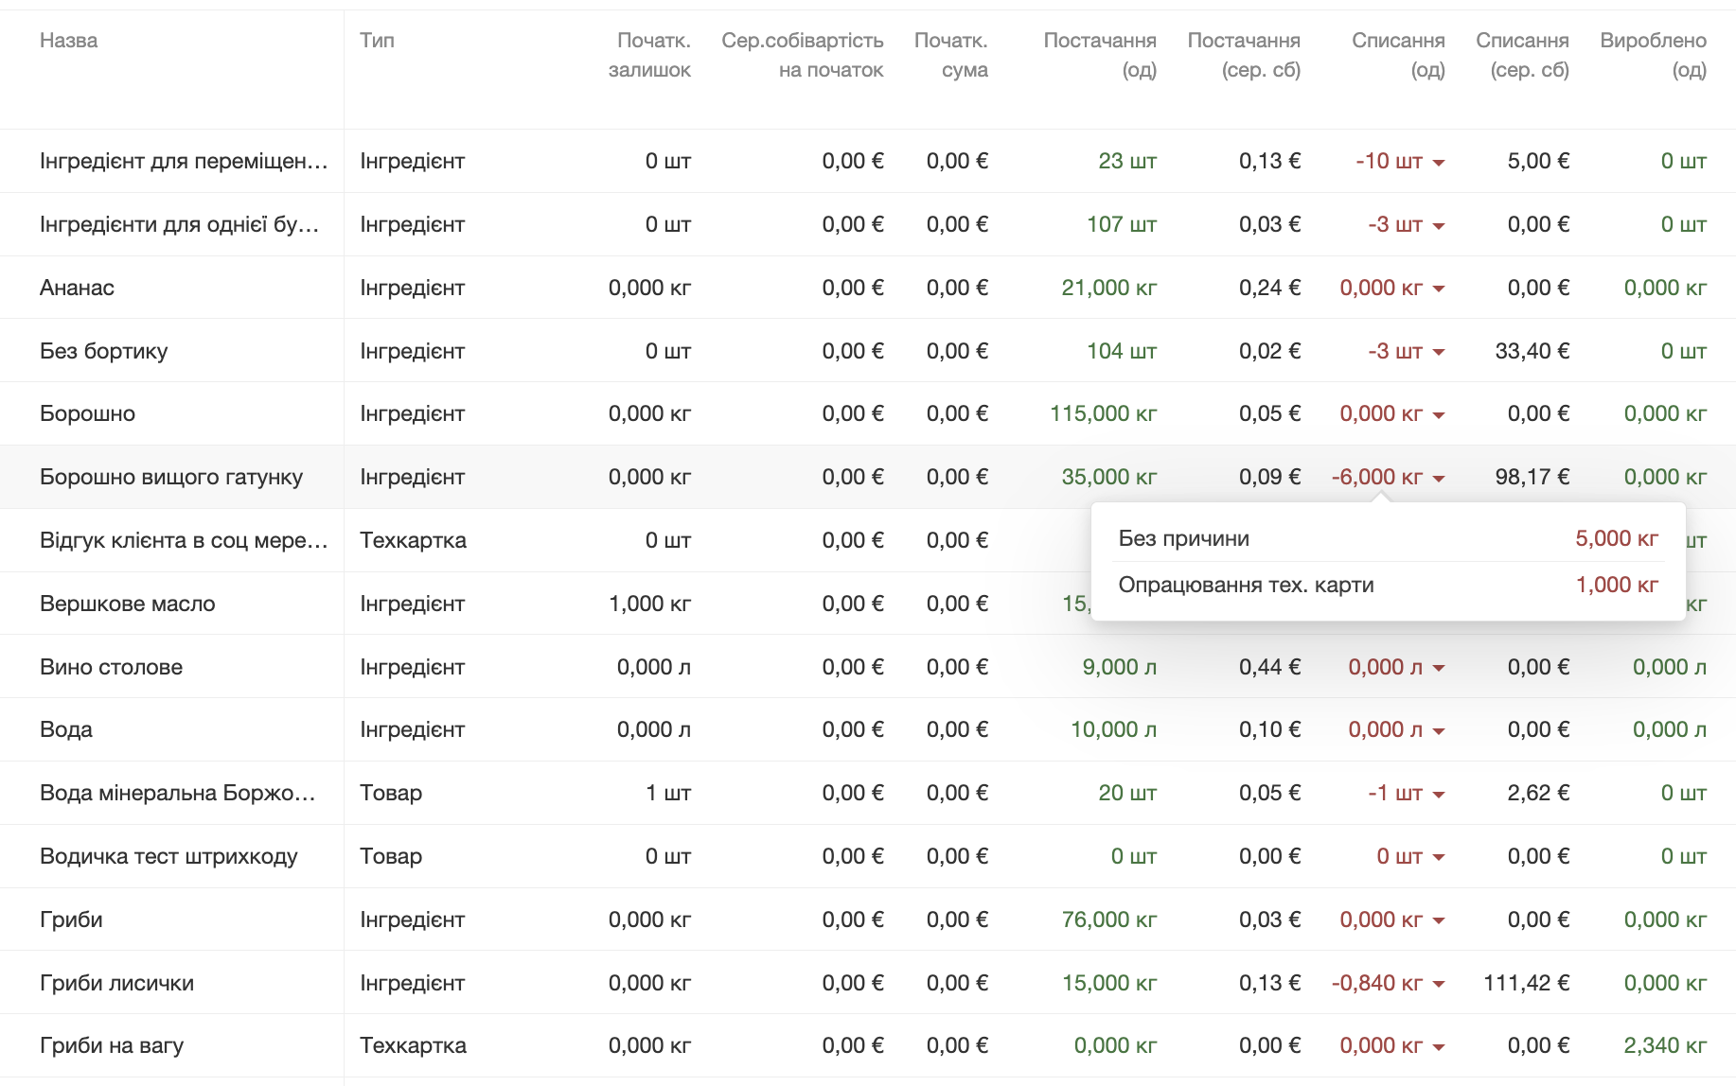This screenshot has width=1736, height=1086.
Task: Click Вода мінеральна -1 шт dropdown arrow
Action: tap(1439, 795)
